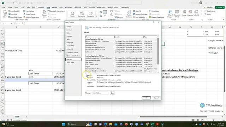Open Recent Sources
The height and width of the screenshot is (127, 226).
[x=29, y=14]
